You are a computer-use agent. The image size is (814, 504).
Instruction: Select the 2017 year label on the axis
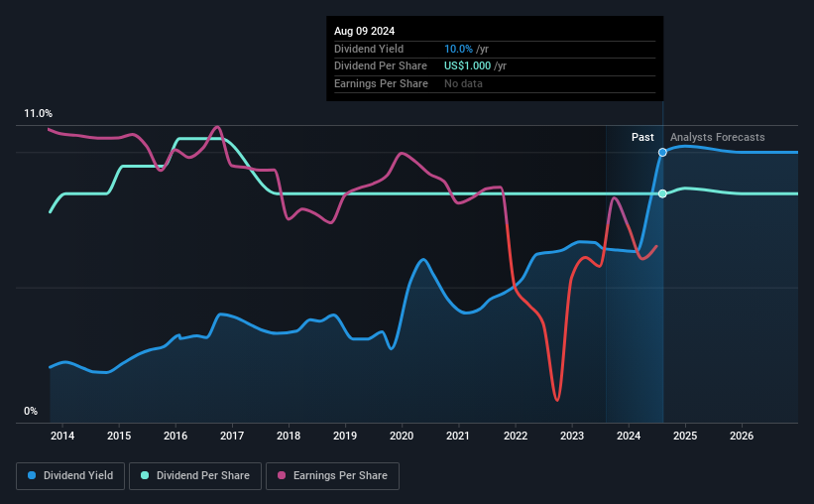[232, 436]
